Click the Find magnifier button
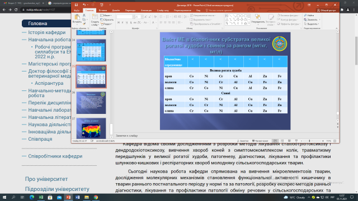This screenshot has width=358, height=201. [x=309, y=15]
